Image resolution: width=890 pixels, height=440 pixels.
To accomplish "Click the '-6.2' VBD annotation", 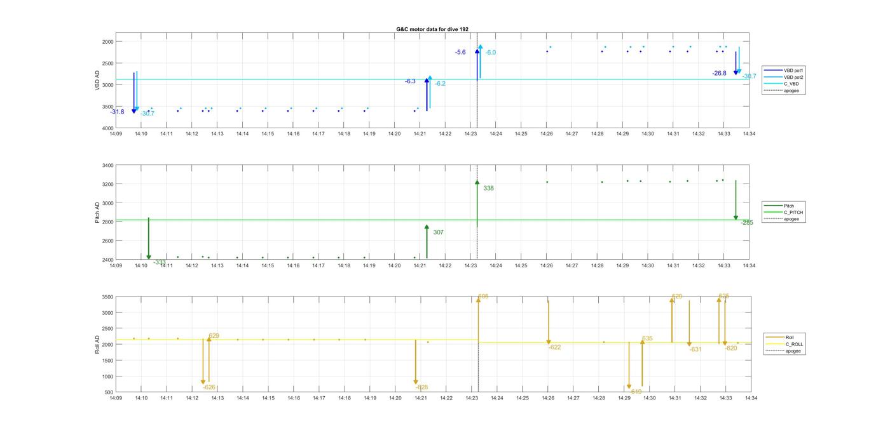I will 440,84.
